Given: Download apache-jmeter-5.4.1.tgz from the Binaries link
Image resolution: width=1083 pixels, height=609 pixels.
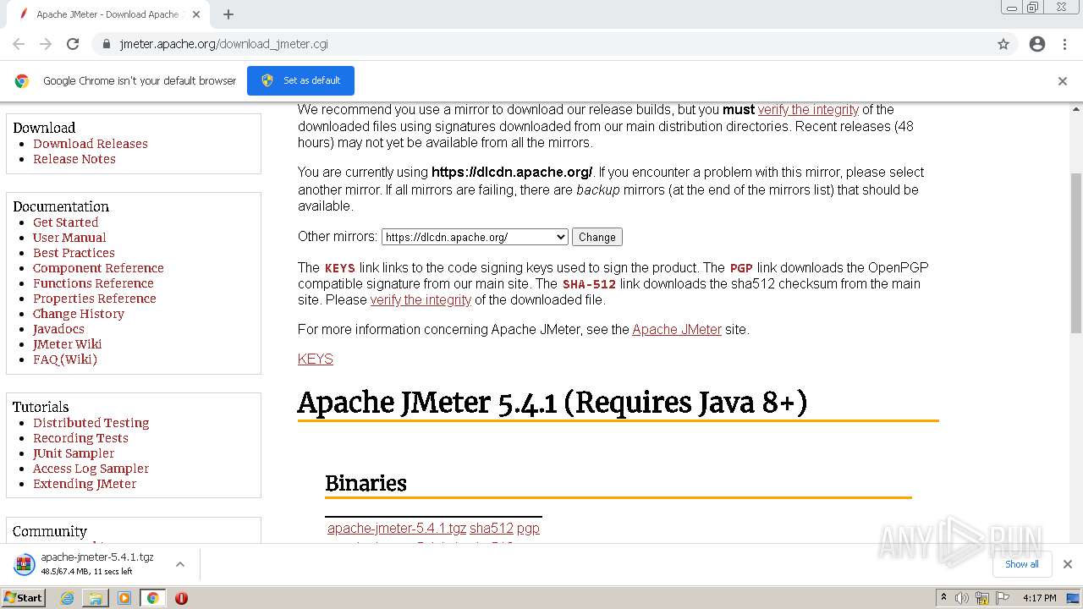Looking at the screenshot, I should 397,529.
